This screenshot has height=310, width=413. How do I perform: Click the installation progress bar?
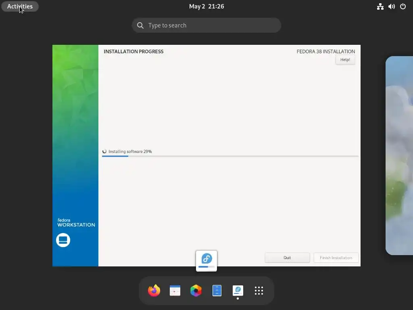(230, 156)
